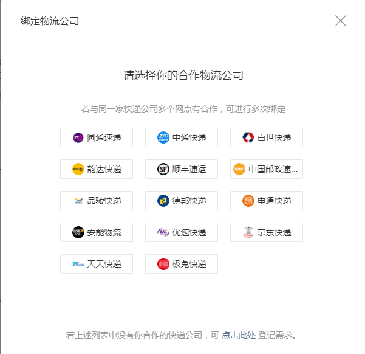The height and width of the screenshot is (354, 365).
Task: Click the 韵达快递 yellow logo icon
Action: (78, 169)
